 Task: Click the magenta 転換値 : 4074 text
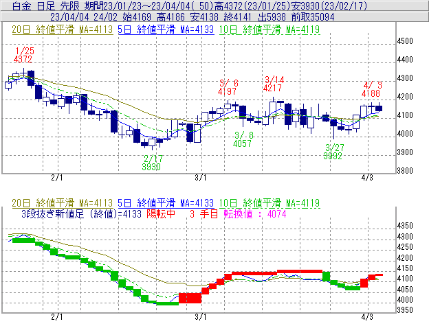255,213
